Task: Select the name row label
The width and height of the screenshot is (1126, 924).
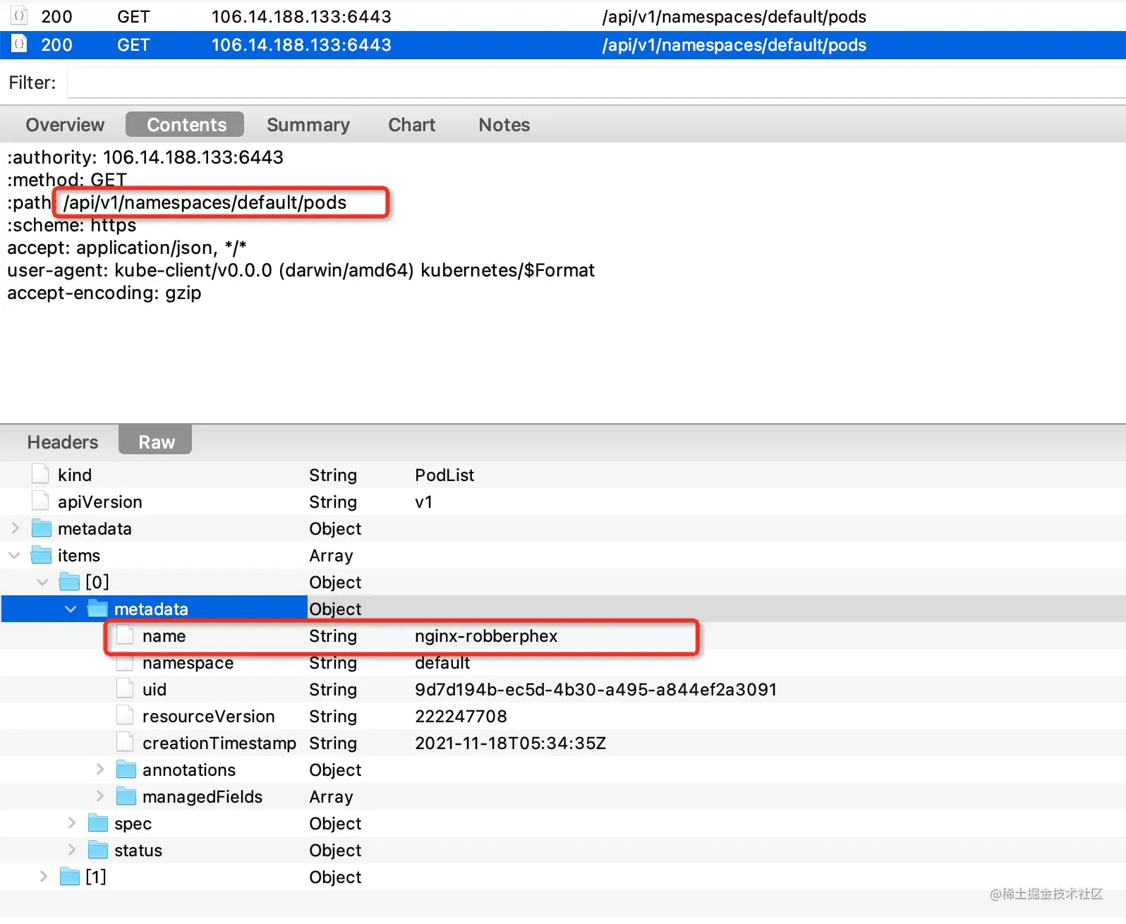Action: (164, 636)
